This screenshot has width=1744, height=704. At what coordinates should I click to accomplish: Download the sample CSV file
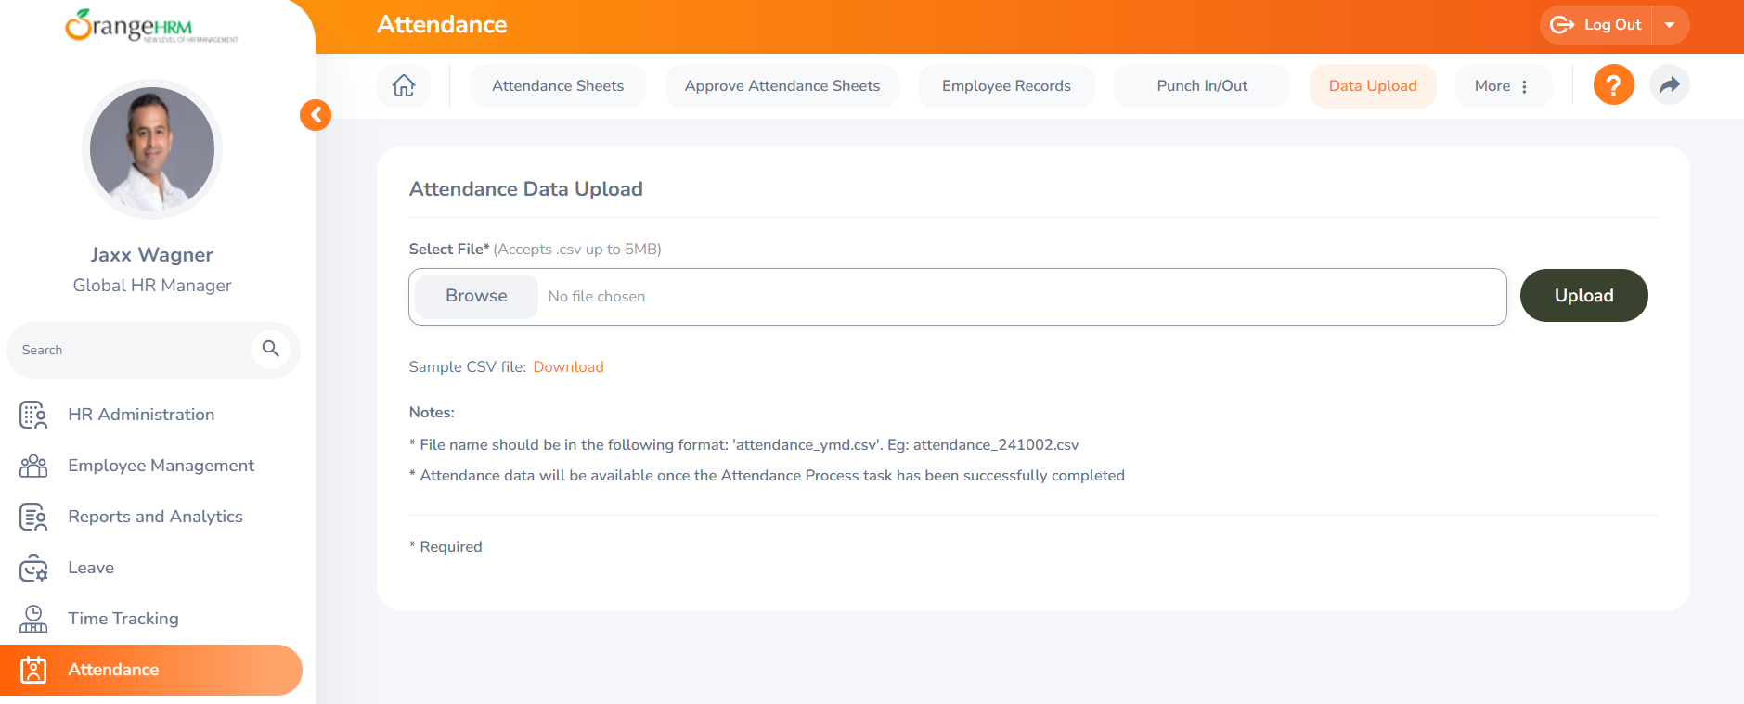[x=568, y=367]
